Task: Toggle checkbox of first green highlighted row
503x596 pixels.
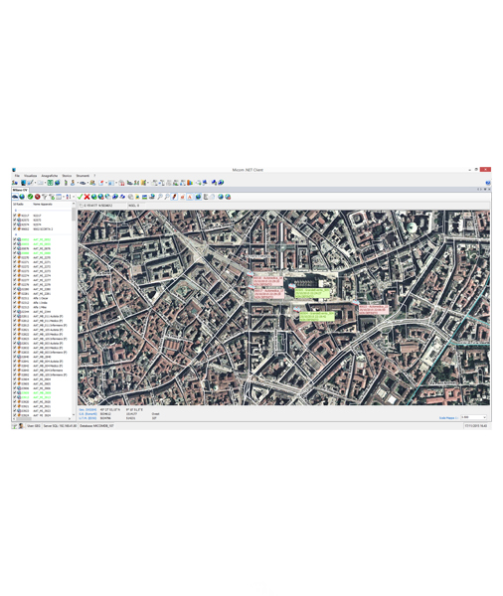Action: coord(15,239)
